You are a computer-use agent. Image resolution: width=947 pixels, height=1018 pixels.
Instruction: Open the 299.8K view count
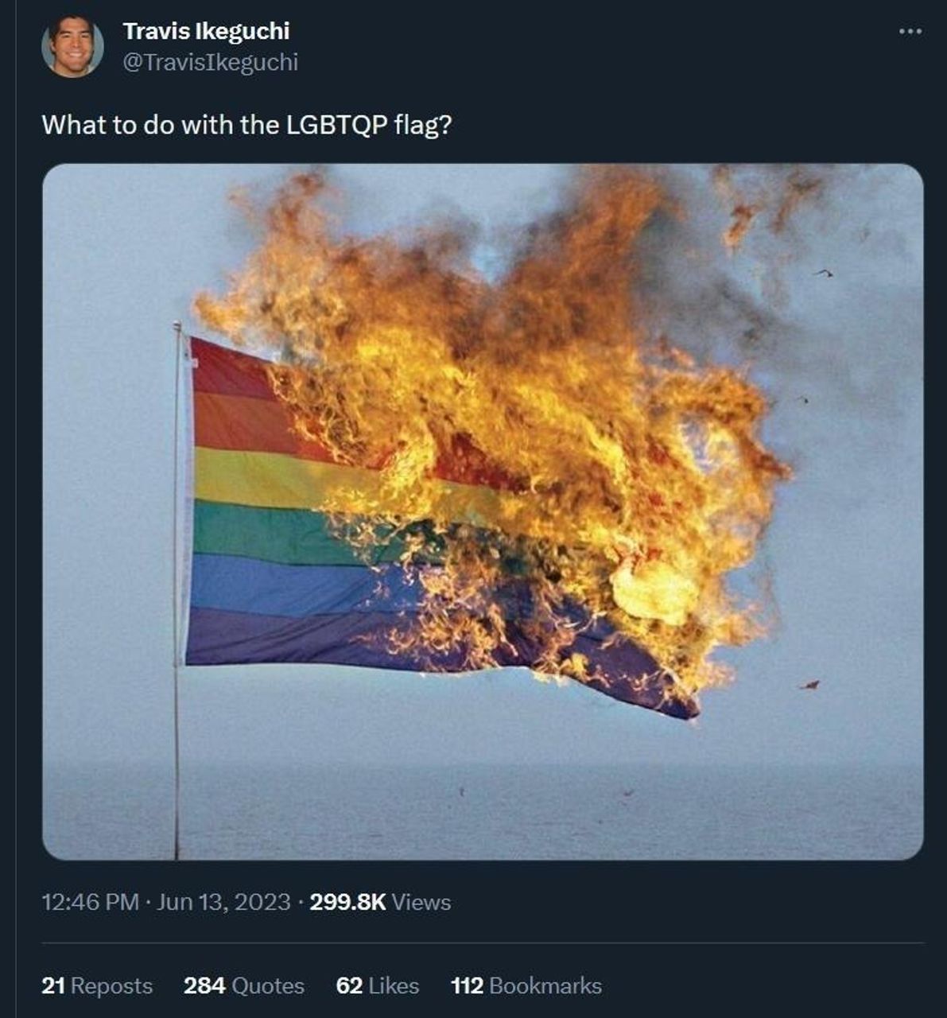point(347,902)
